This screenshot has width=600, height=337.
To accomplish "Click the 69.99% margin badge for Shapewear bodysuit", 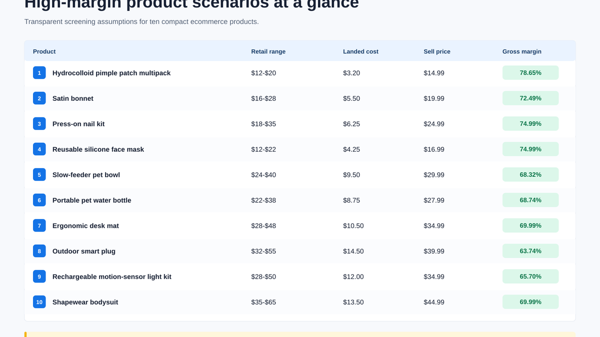I will click(x=530, y=302).
